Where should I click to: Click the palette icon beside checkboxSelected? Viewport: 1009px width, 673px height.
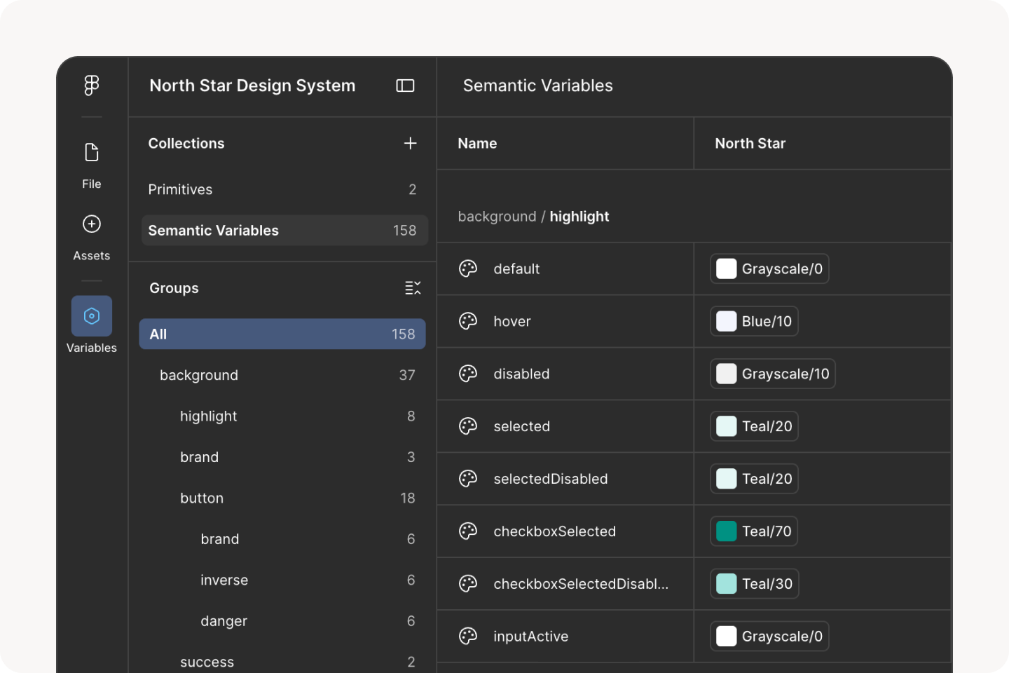pyautogui.click(x=468, y=531)
